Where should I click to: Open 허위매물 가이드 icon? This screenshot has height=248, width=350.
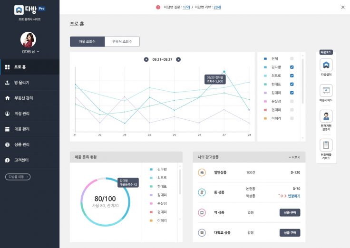[326, 145]
